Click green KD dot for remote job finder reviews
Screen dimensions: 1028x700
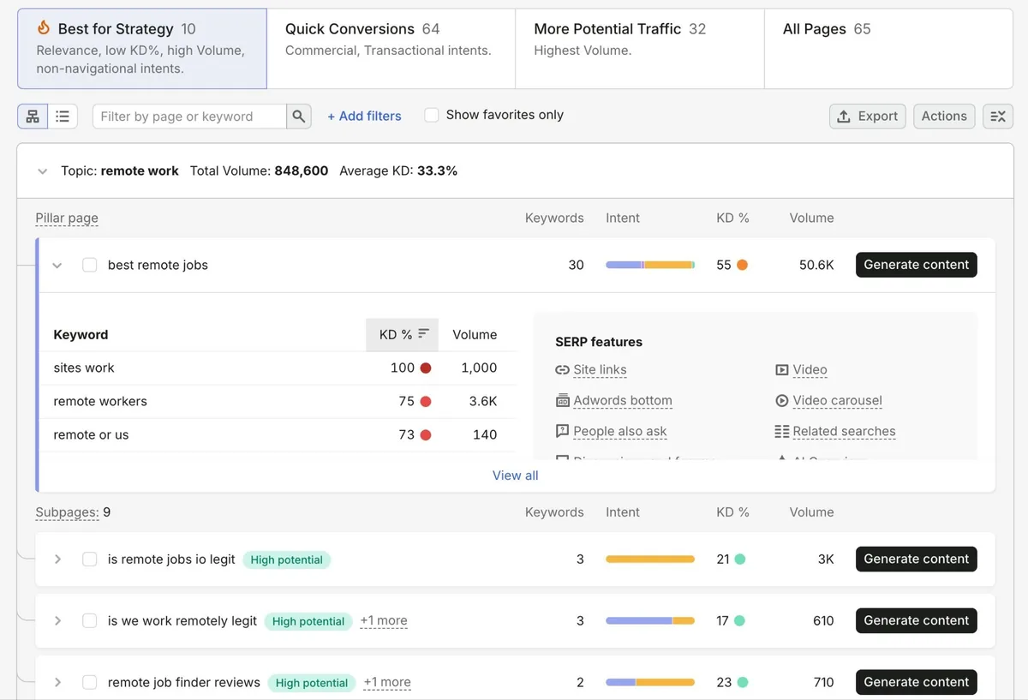point(742,682)
